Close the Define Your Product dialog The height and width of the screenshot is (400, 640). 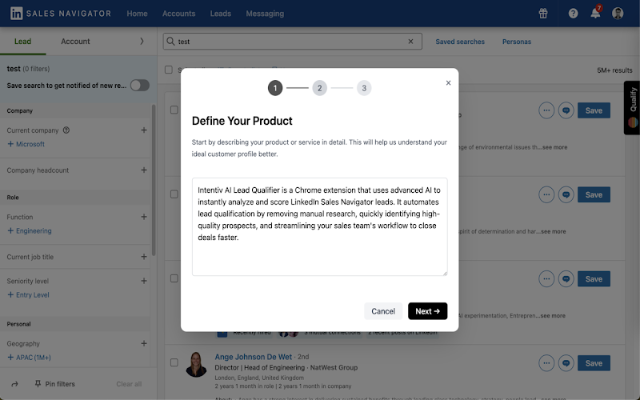point(448,83)
